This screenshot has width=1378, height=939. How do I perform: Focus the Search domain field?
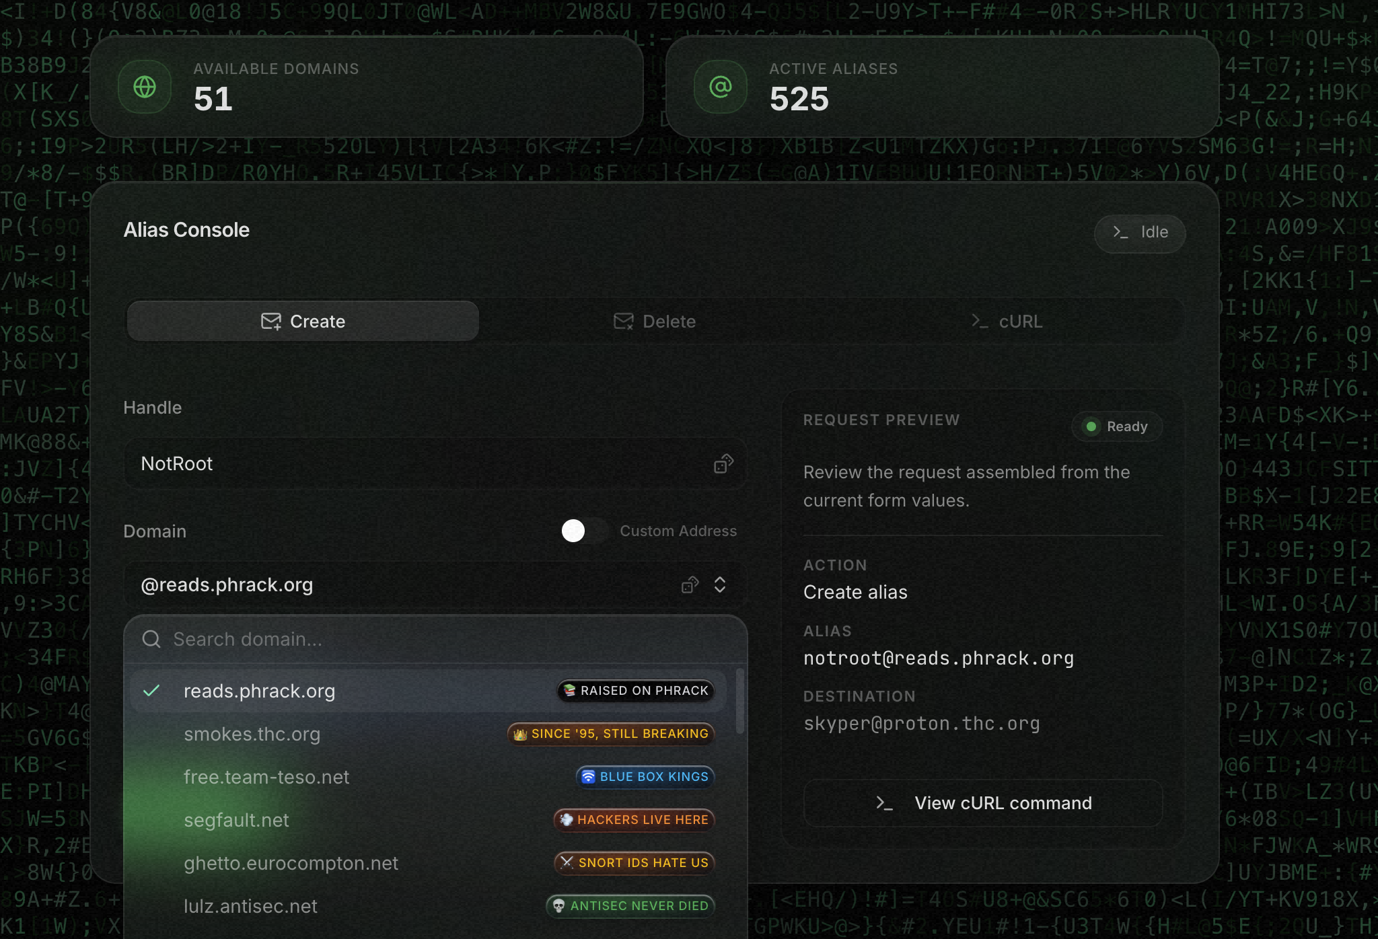tap(435, 639)
